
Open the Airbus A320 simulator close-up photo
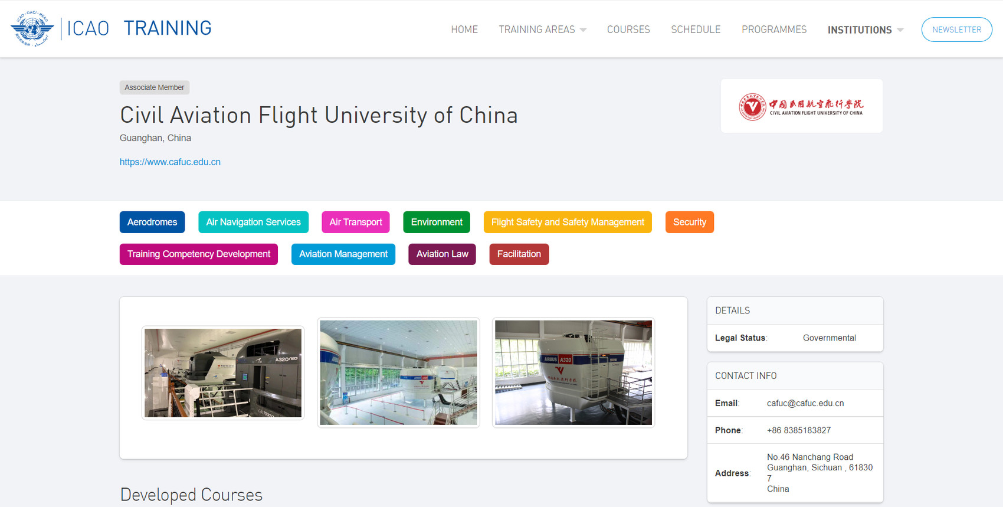pos(573,372)
